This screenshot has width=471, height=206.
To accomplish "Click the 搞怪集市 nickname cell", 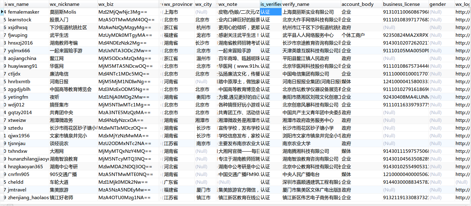I will (73, 105).
